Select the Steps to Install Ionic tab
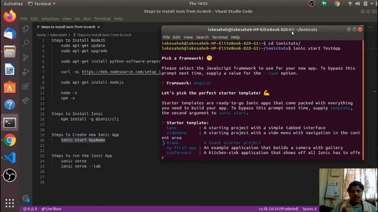 [x=68, y=27]
